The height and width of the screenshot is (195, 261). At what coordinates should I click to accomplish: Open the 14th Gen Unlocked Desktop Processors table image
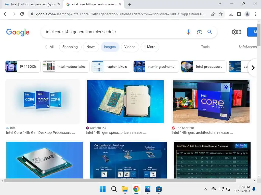click(x=212, y=160)
